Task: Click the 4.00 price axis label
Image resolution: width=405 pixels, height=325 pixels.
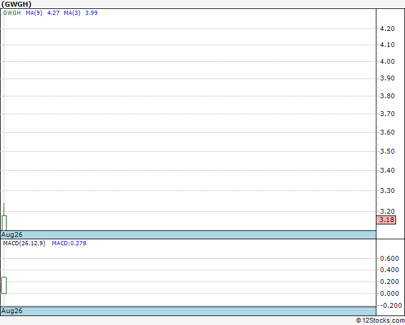Action: 388,61
